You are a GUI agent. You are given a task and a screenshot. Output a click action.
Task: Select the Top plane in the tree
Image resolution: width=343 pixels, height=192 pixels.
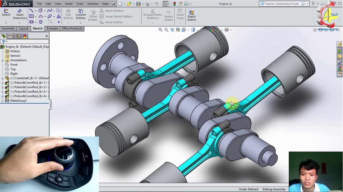(13, 69)
